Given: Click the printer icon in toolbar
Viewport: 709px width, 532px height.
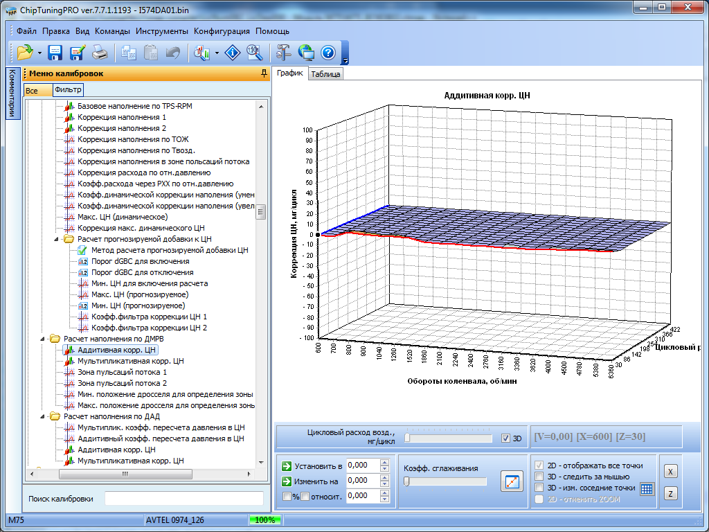Looking at the screenshot, I should coord(100,52).
